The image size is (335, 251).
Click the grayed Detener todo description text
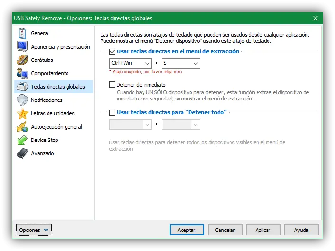197,145
